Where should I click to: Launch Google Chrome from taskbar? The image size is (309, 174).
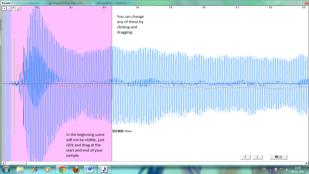point(62,169)
